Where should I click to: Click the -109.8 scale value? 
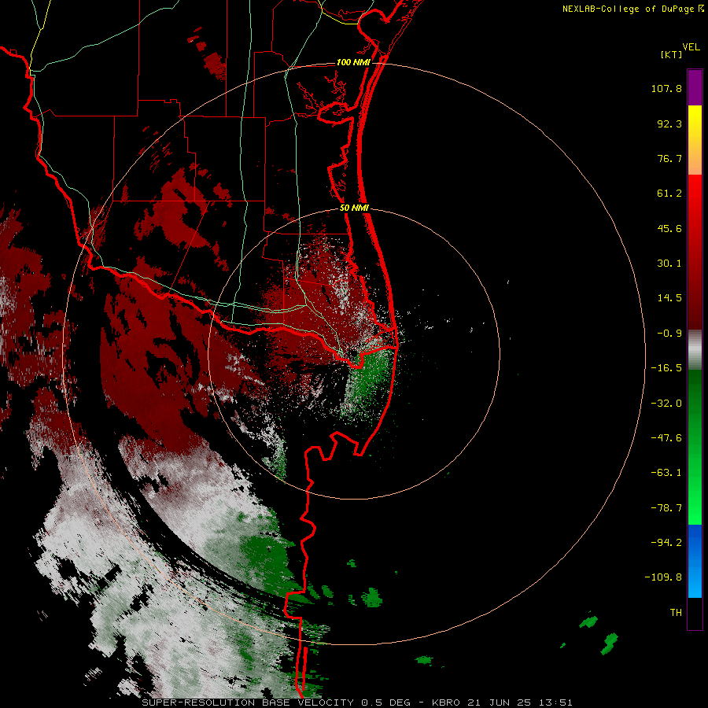(663, 577)
